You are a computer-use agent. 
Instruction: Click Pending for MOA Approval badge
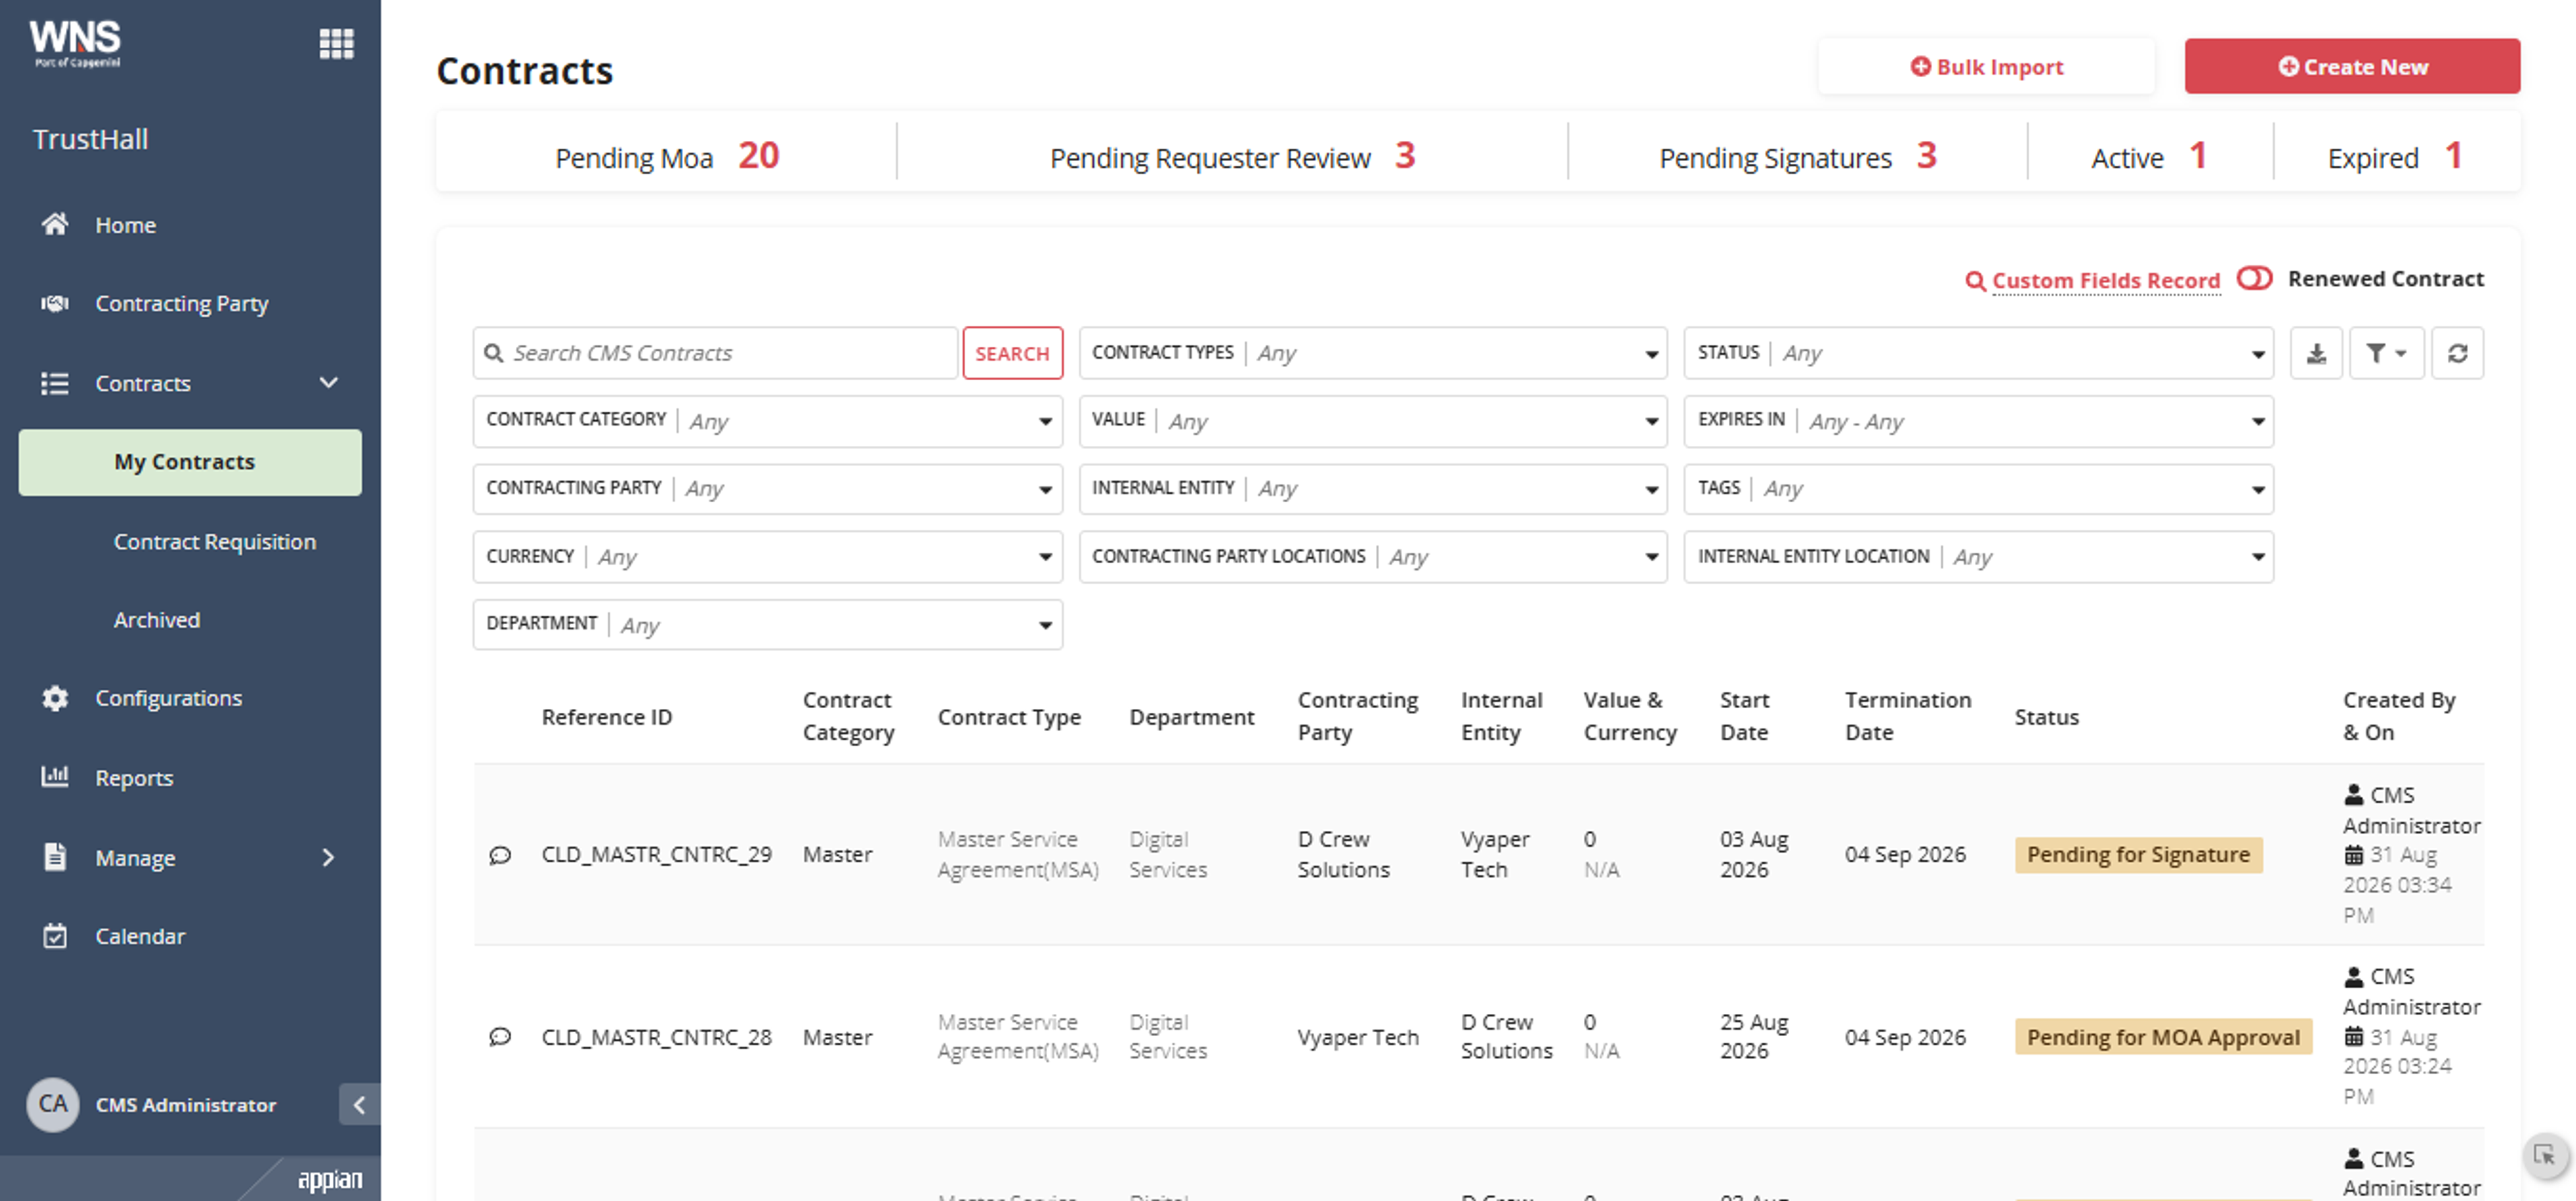click(2163, 1037)
